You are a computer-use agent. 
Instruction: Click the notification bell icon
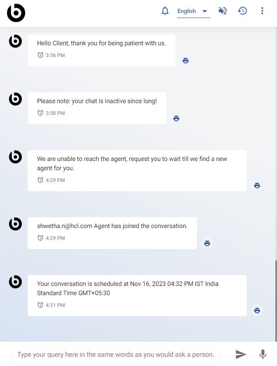tap(165, 11)
